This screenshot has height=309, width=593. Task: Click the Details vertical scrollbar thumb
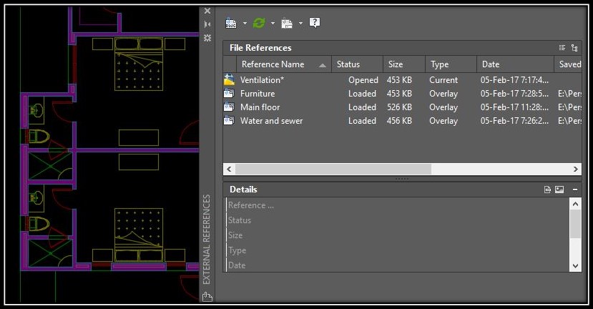coord(575,224)
